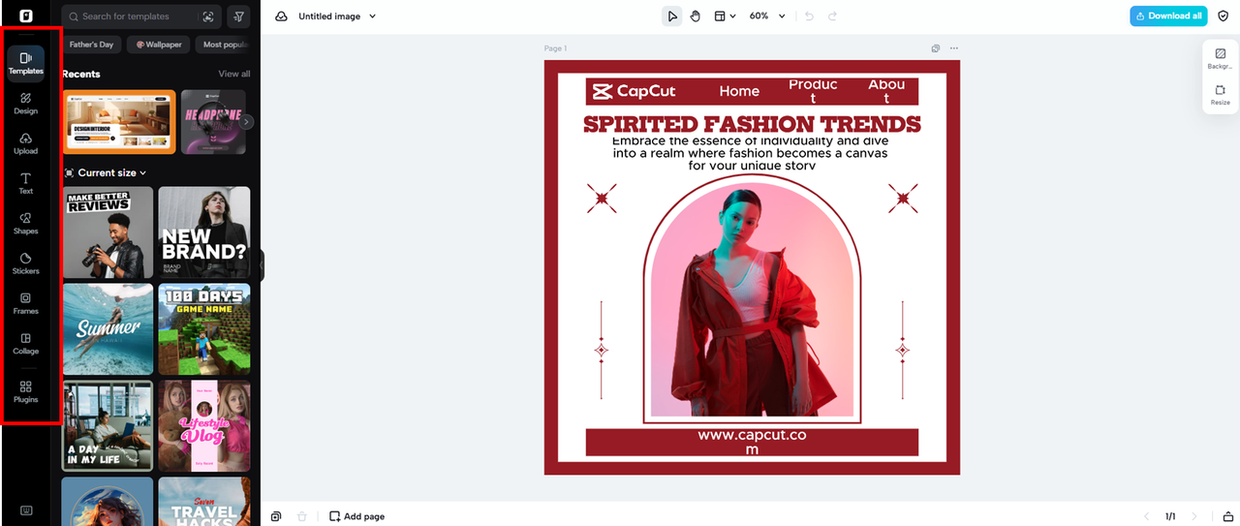The width and height of the screenshot is (1240, 526).
Task: Open the Upload sidebar tab
Action: 26,143
